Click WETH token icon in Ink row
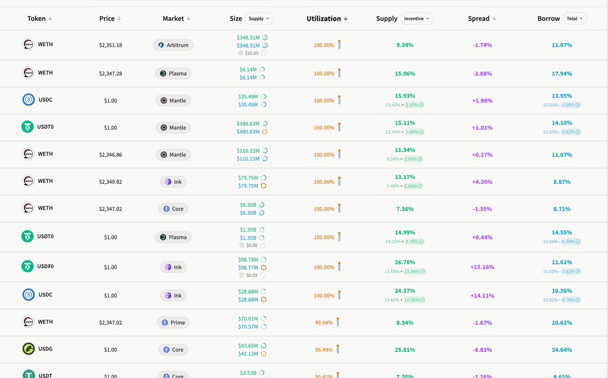608x378 pixels. pyautogui.click(x=28, y=181)
